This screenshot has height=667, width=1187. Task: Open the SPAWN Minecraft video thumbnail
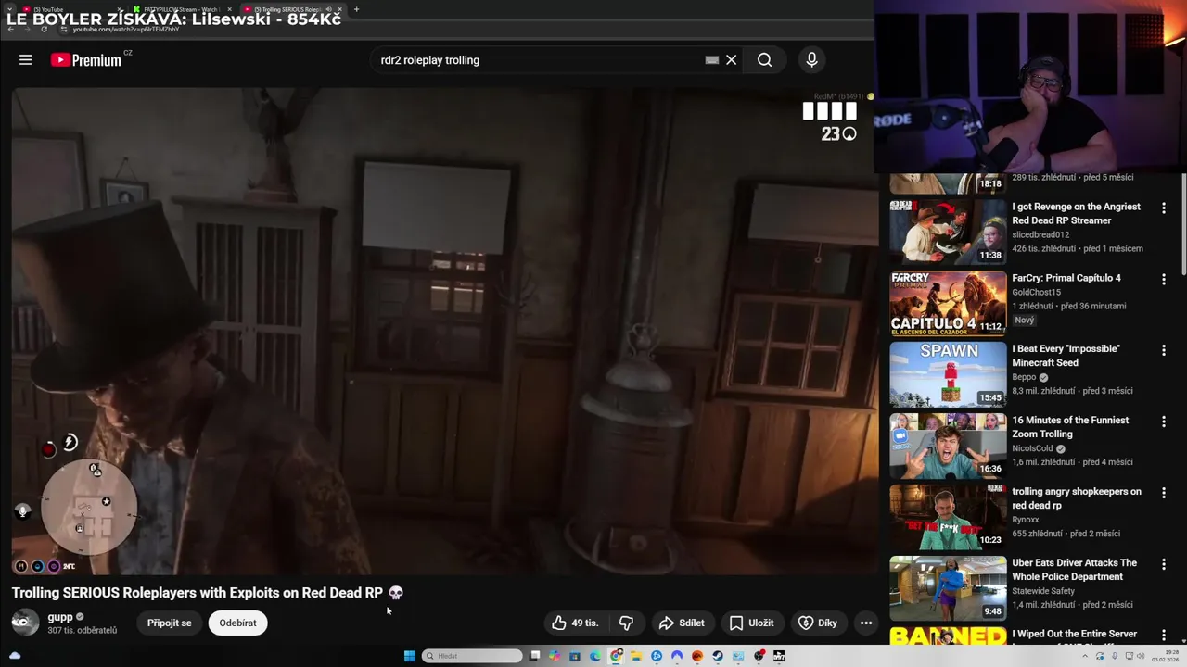[948, 374]
